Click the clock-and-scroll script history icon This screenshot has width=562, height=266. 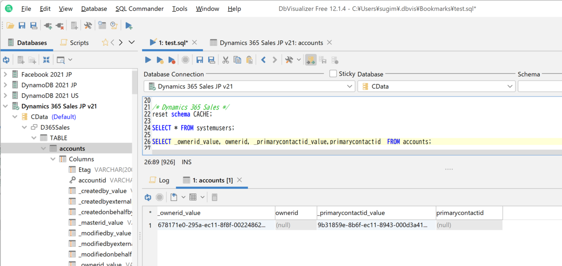point(113,25)
